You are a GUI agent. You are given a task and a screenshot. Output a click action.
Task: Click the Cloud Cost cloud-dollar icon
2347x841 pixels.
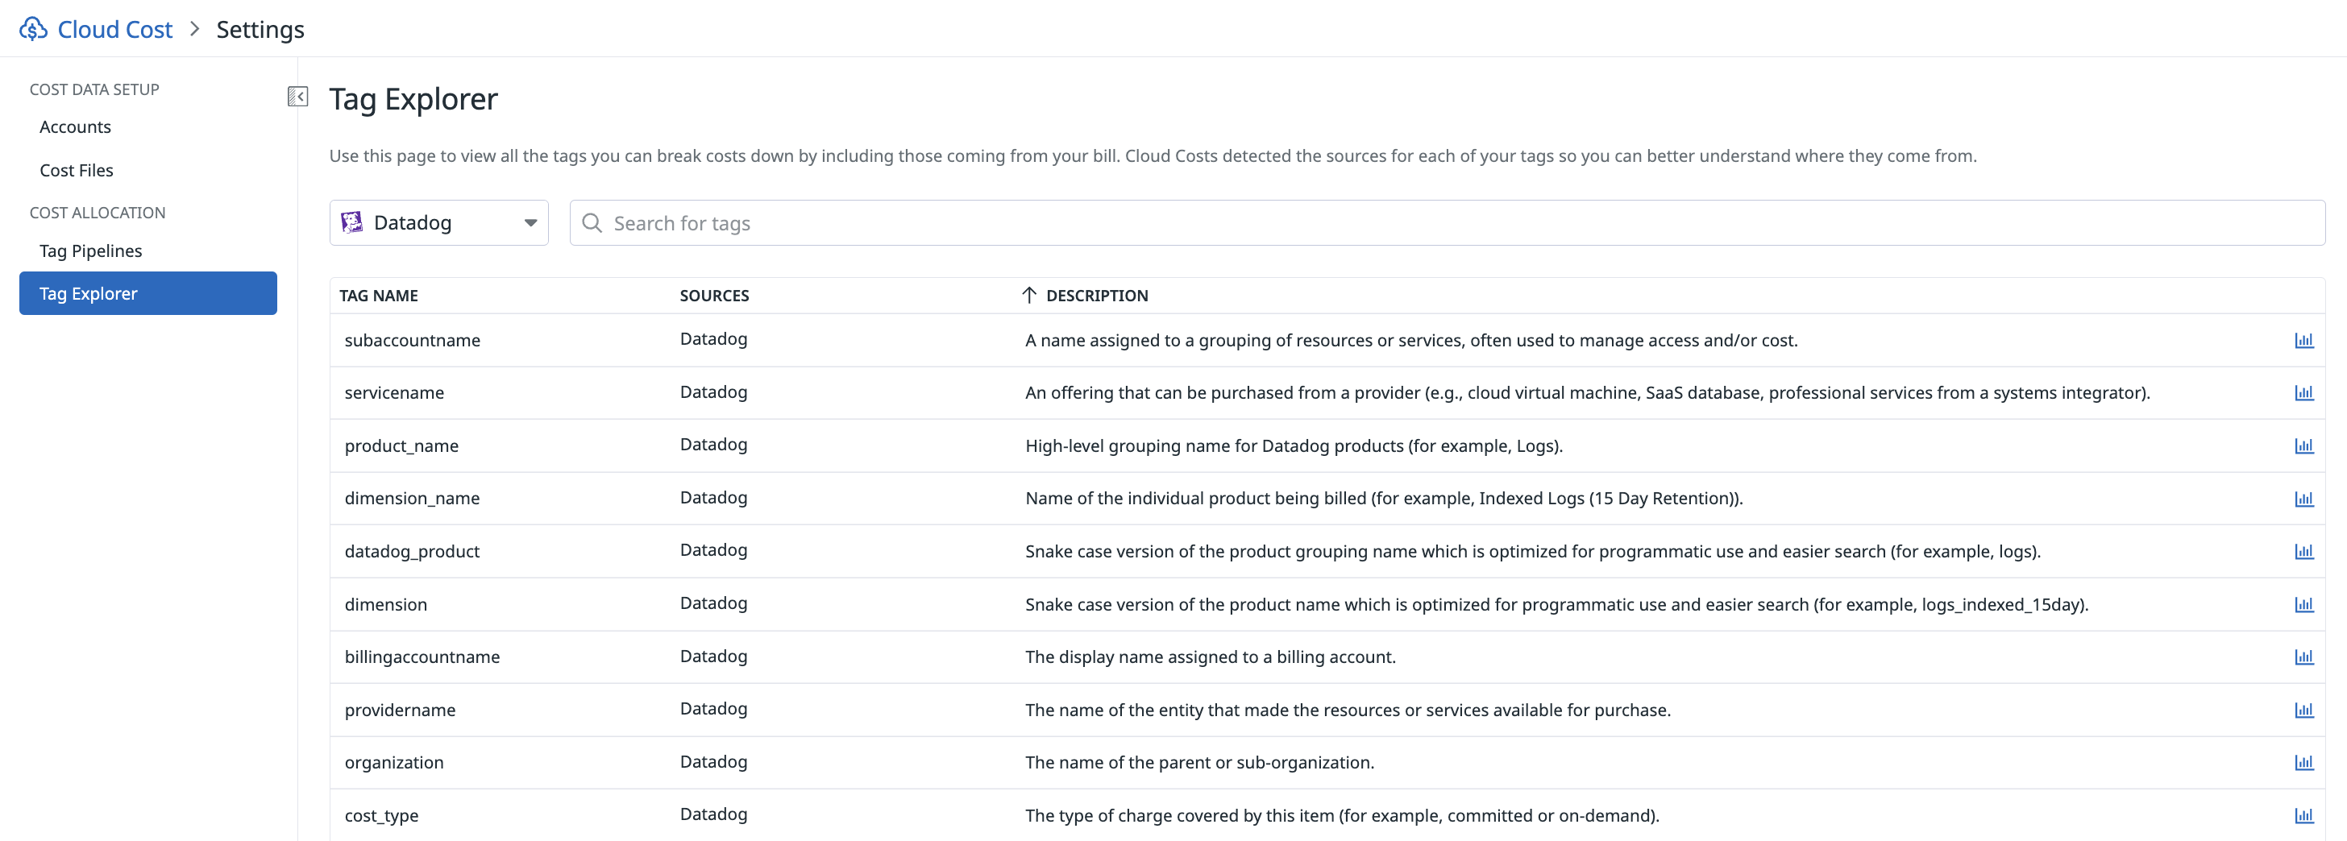point(34,28)
